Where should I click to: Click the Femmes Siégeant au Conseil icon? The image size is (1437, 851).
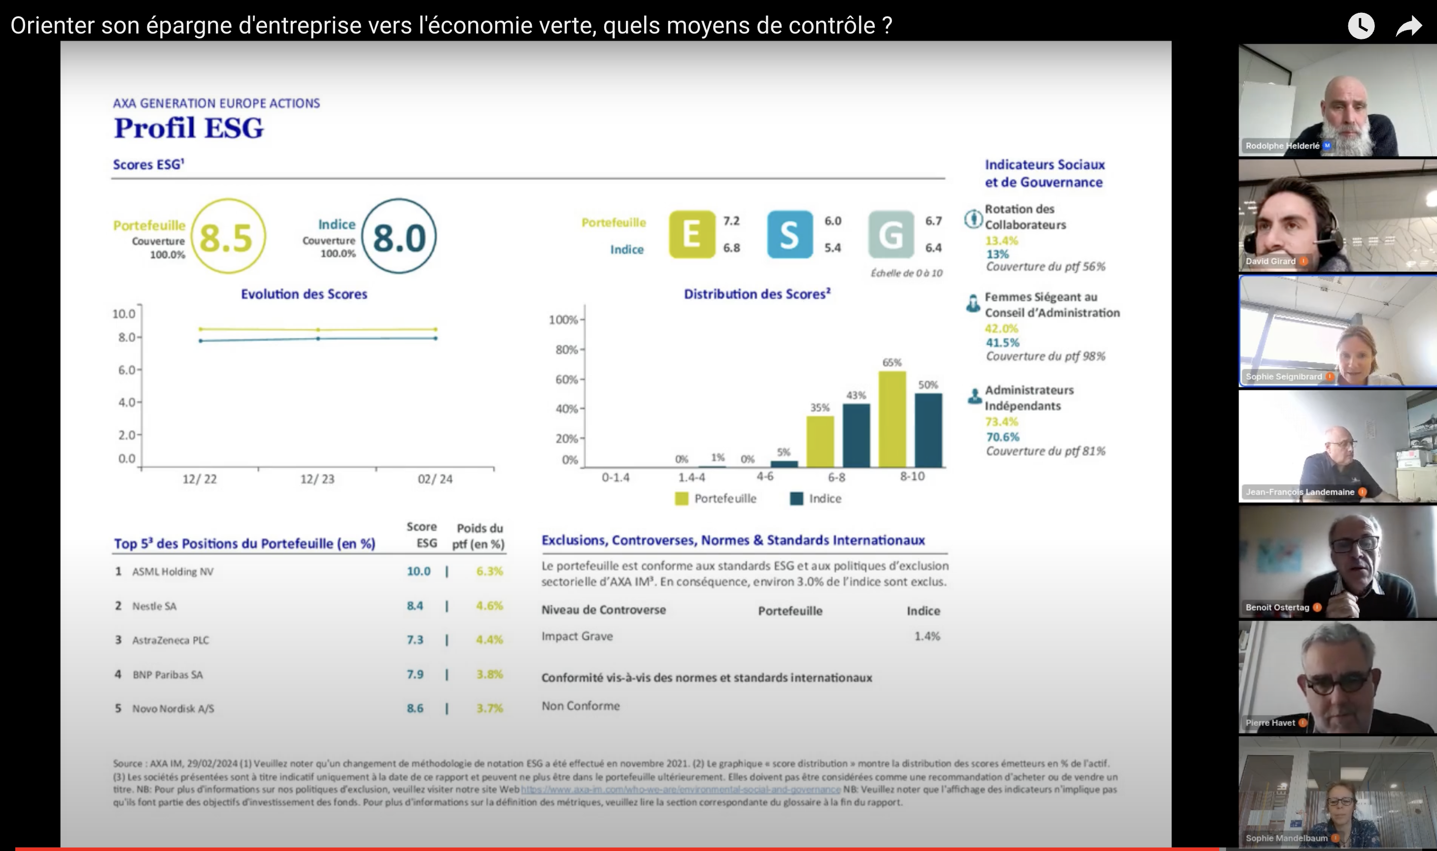coord(973,303)
